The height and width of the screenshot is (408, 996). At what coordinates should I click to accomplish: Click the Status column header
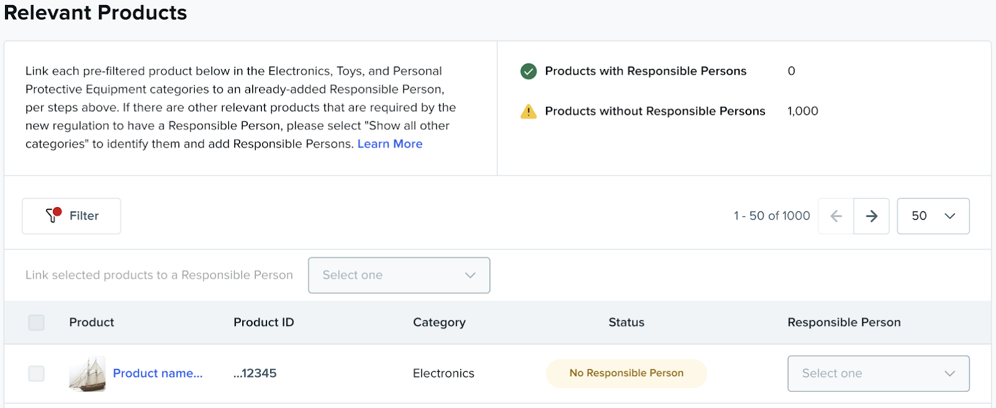626,322
